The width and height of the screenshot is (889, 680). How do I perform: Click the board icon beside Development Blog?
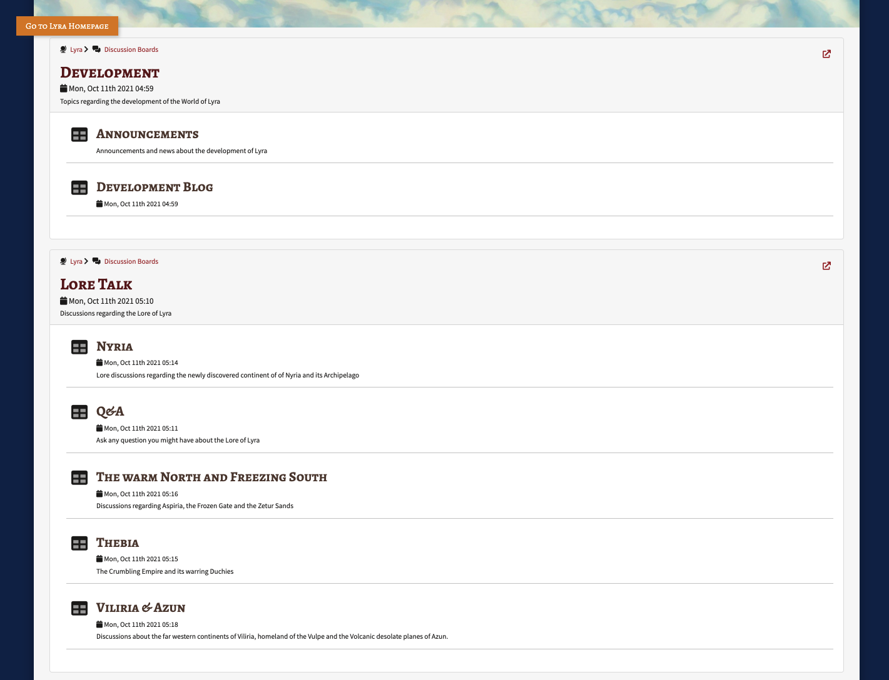(x=79, y=188)
